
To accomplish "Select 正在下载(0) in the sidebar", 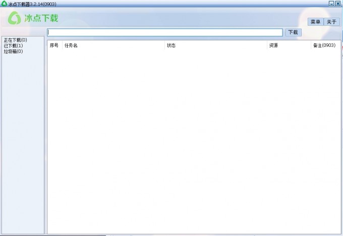I will [x=15, y=40].
